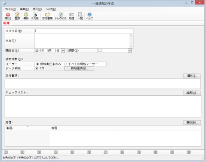
Task: Click the 最新 (refresh) toolbar icon
Action: click(26, 16)
